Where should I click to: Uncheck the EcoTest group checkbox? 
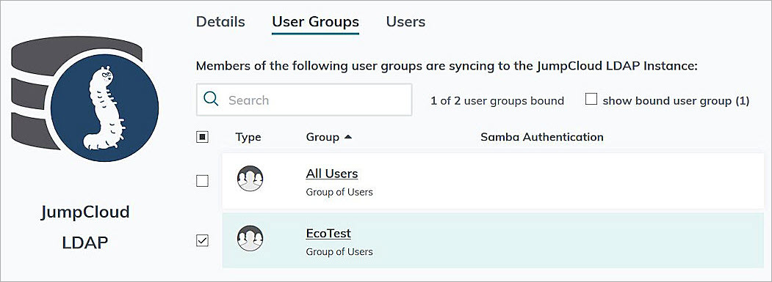[202, 241]
